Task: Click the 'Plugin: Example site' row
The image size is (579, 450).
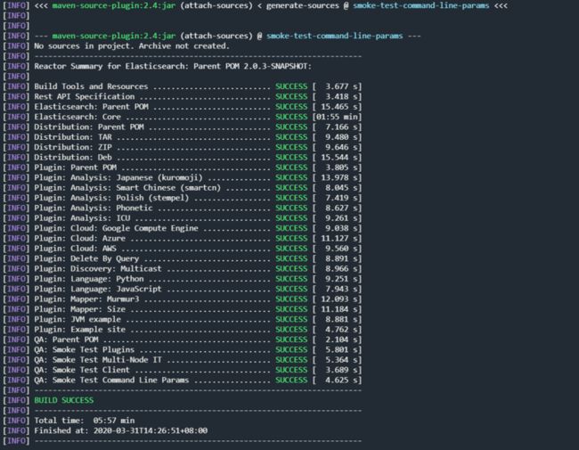Action: 182,330
